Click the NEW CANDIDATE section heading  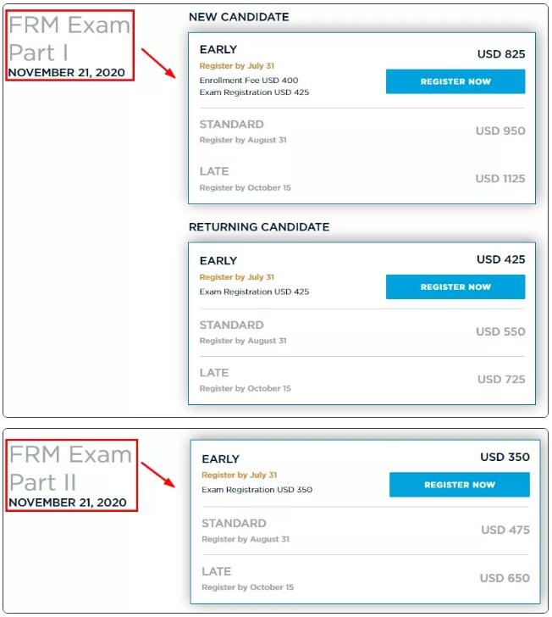coord(239,17)
